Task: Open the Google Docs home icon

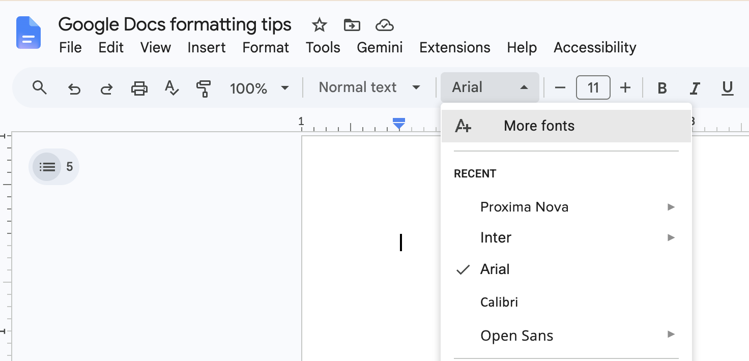Action: (28, 33)
